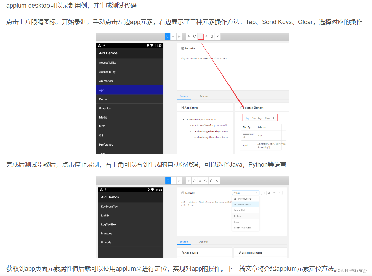The height and width of the screenshot is (276, 372).
Task: Click the copy icon next to the Clear button
Action: click(274, 118)
